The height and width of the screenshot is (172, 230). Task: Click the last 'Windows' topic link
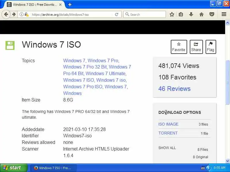pyautogui.click(x=72, y=93)
